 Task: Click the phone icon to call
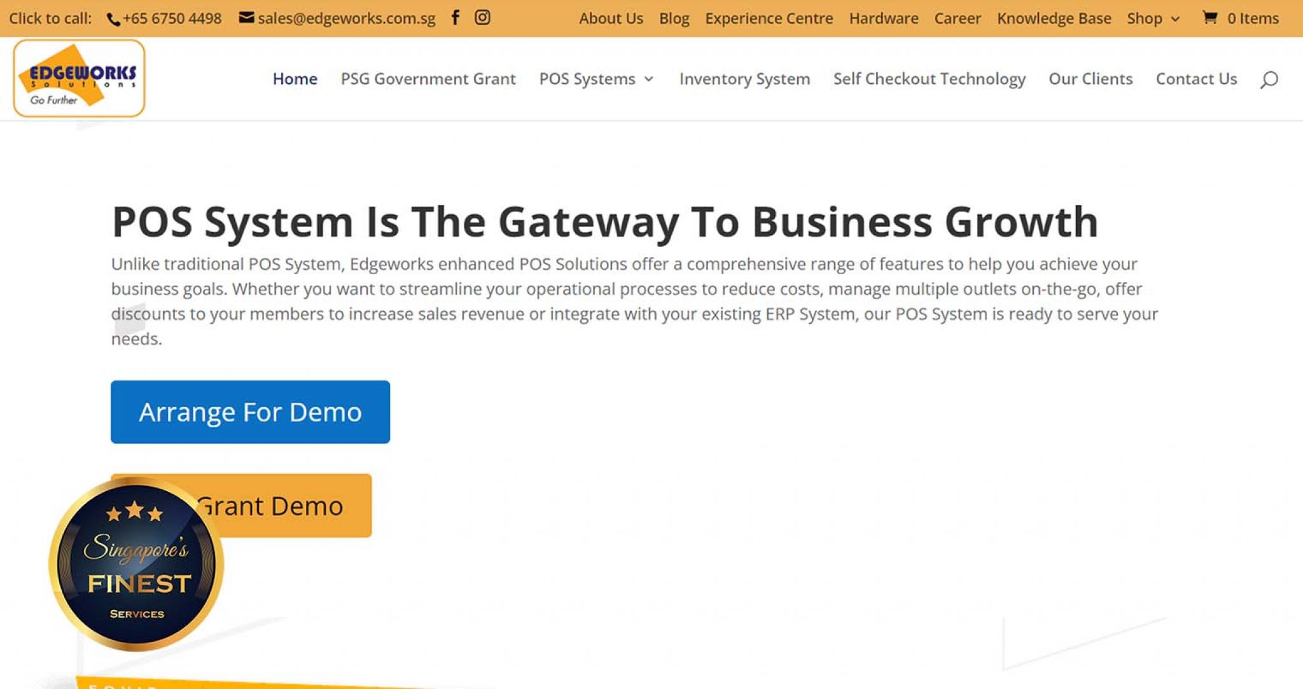point(113,19)
